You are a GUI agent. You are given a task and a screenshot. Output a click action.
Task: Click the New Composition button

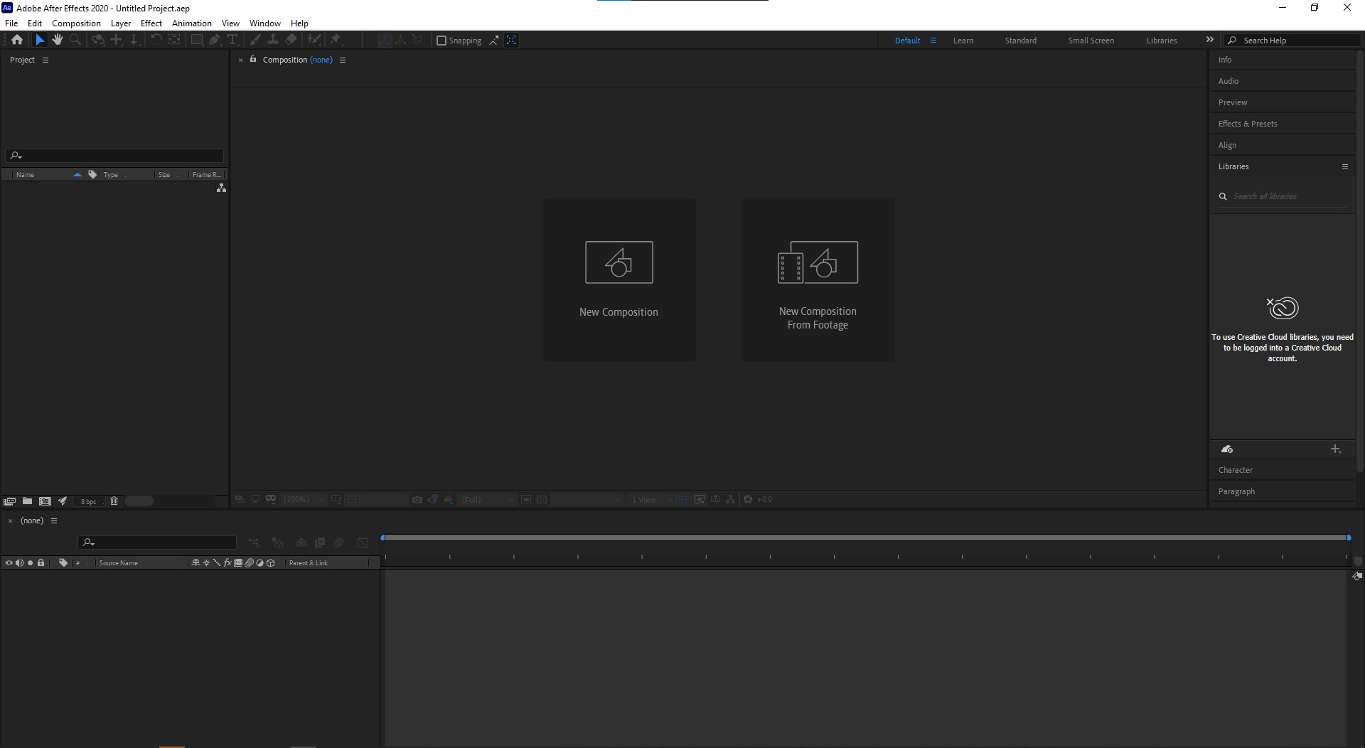click(619, 279)
